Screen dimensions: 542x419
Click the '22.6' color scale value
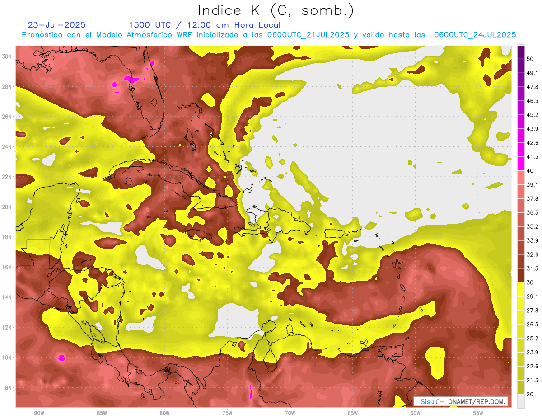coord(532,367)
